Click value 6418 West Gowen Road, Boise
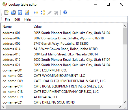This screenshot has height=110, width=128. tap(66, 49)
